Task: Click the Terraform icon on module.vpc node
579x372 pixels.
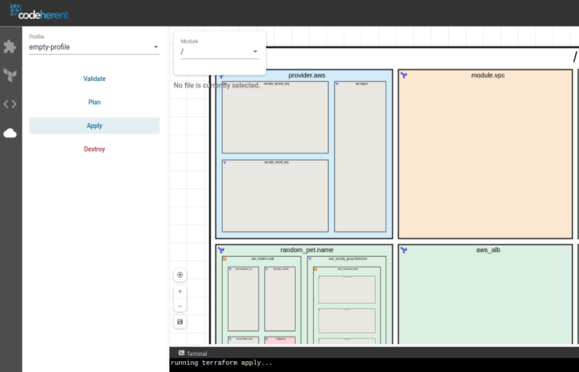Action: (404, 76)
